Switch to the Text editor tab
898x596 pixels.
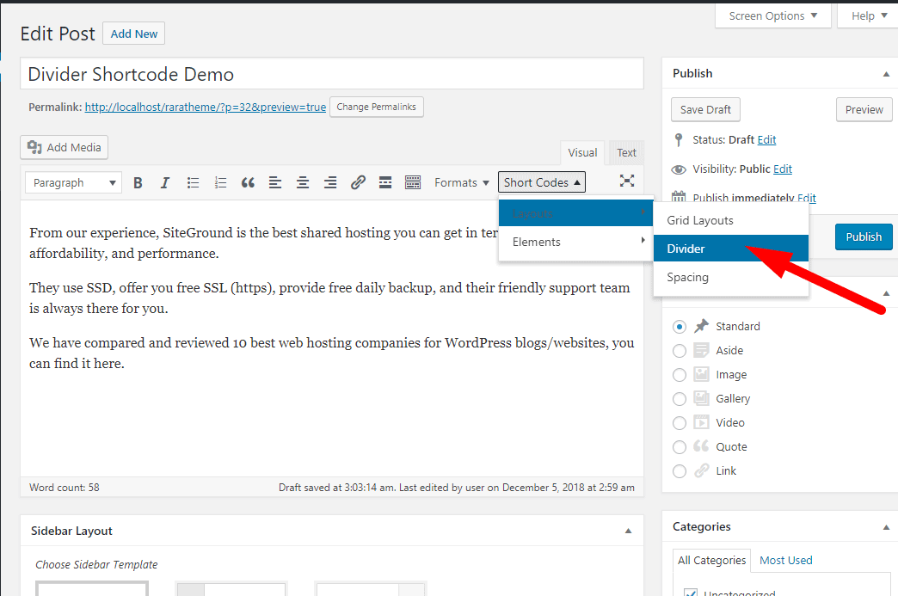point(626,152)
